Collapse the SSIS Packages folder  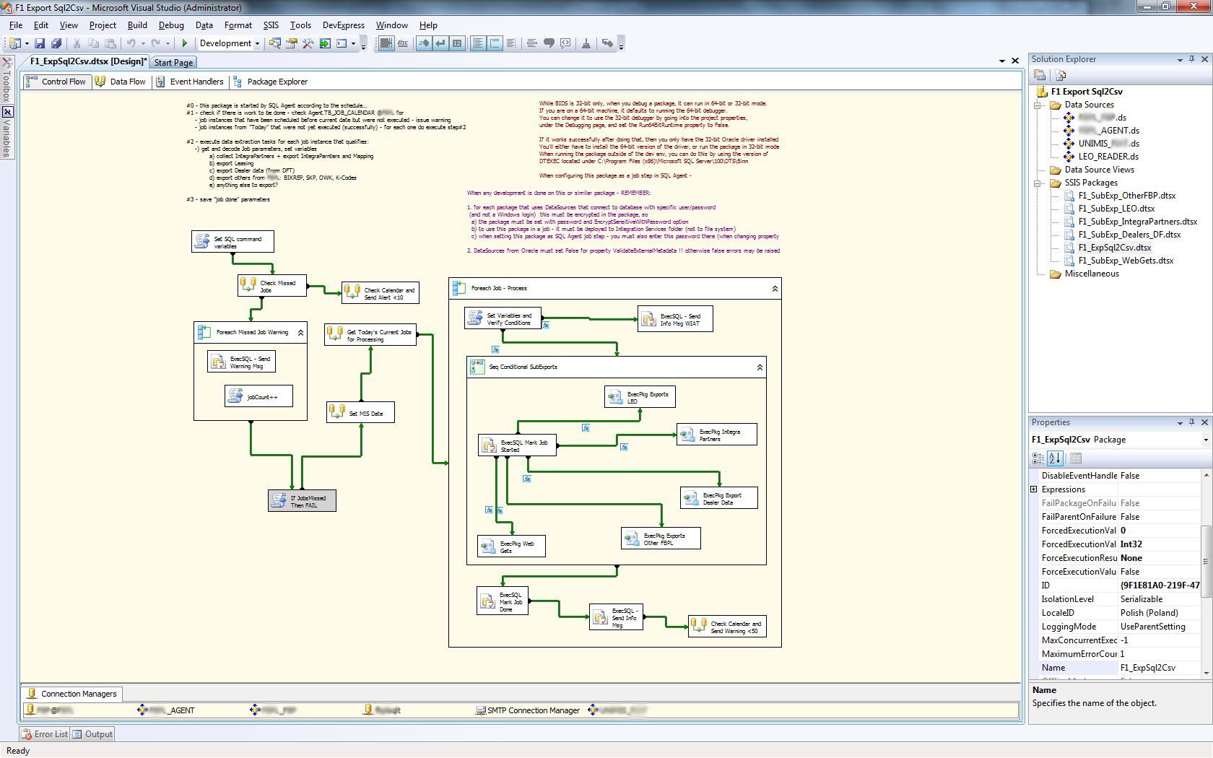click(1038, 183)
